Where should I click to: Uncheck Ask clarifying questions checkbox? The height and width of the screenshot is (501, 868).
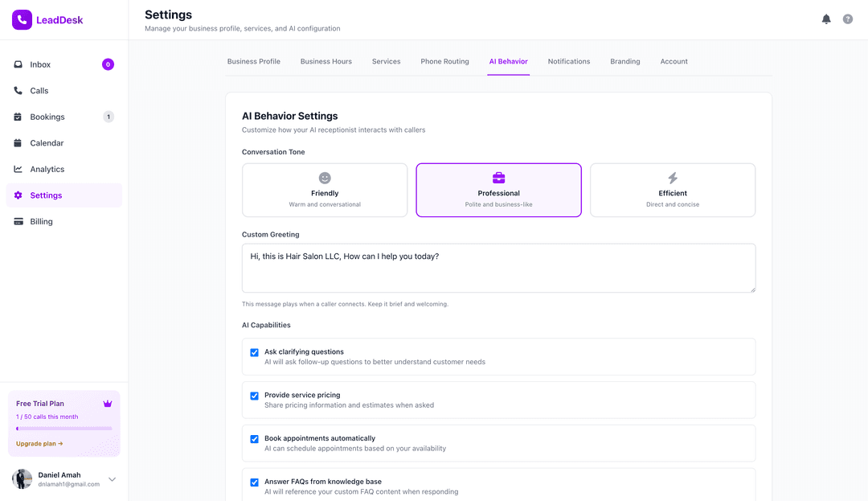click(x=255, y=352)
